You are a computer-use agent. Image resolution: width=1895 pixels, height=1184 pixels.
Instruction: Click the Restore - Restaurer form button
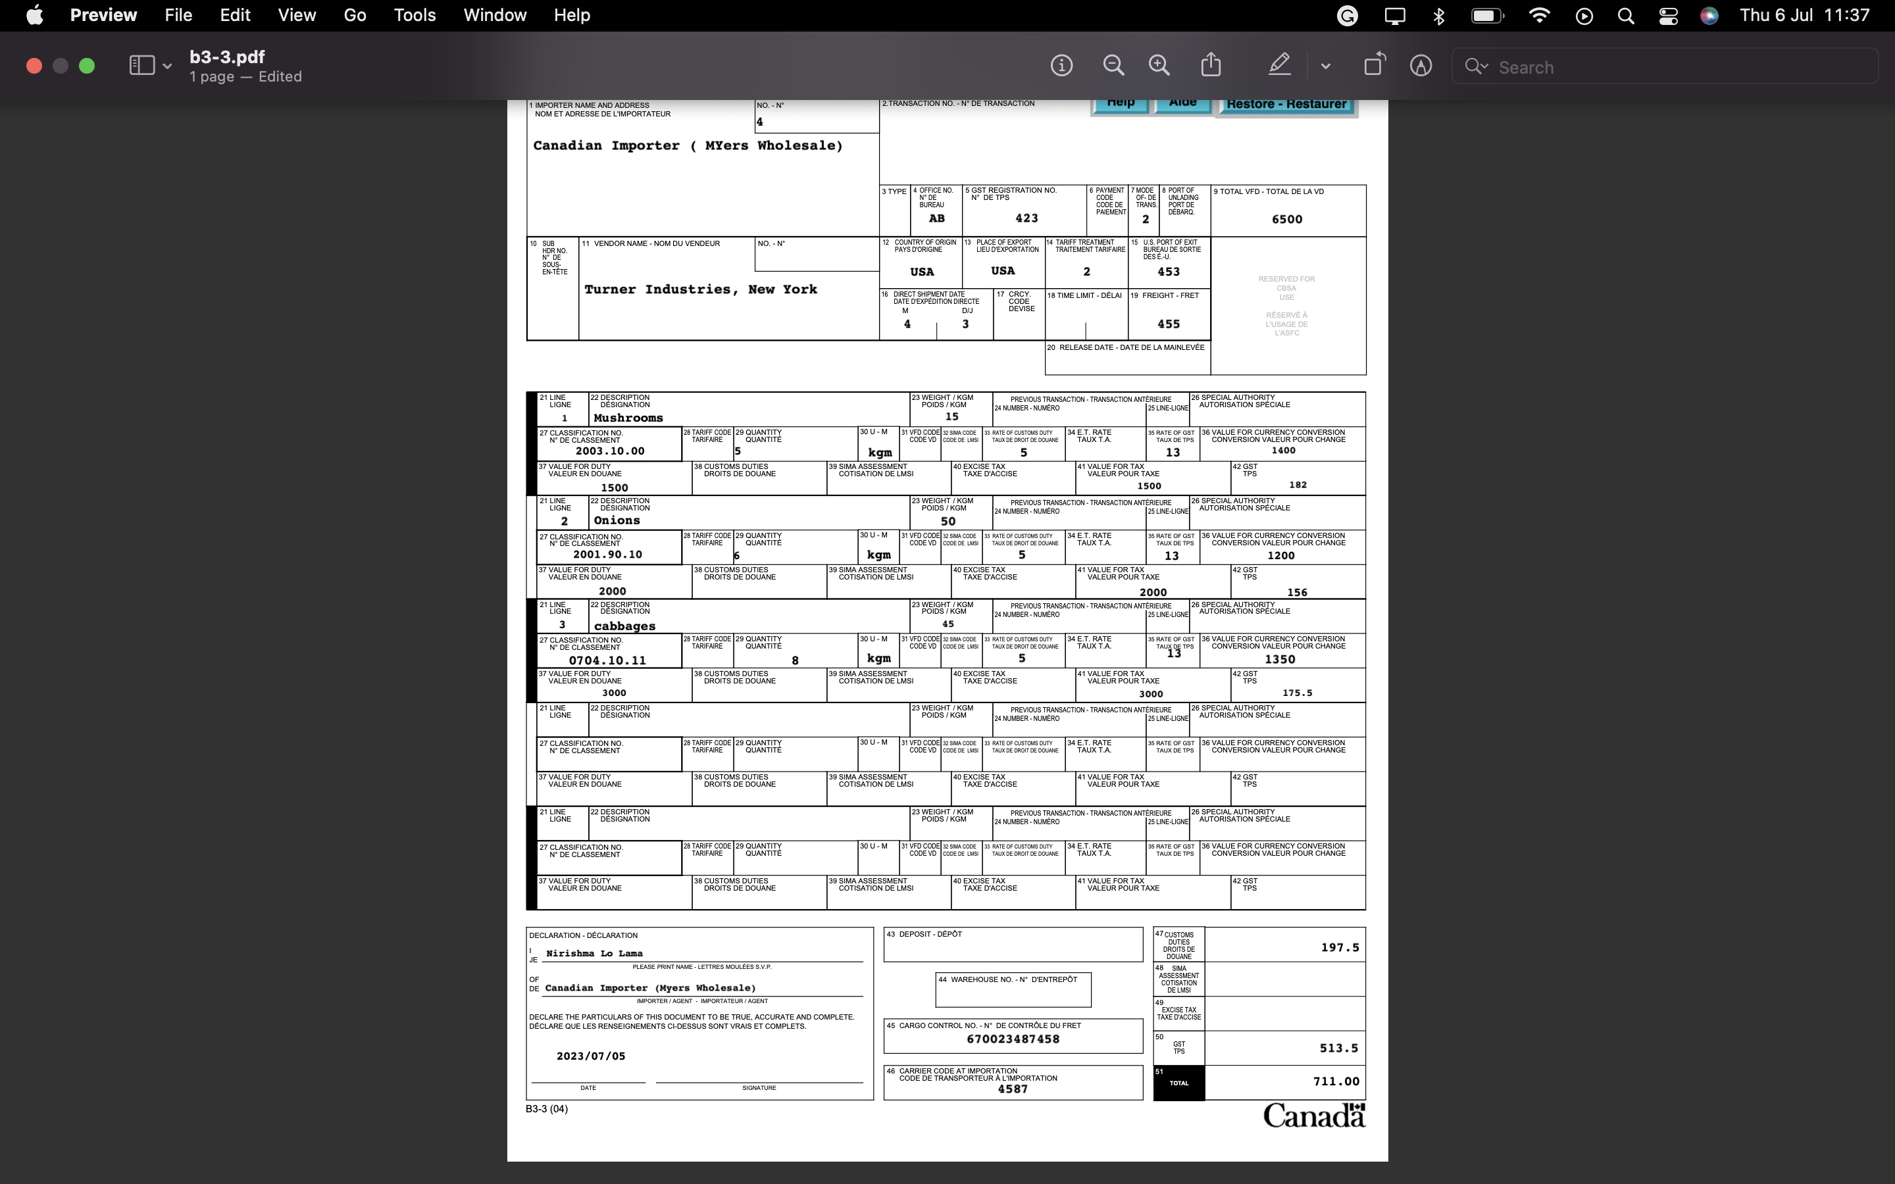click(x=1285, y=103)
